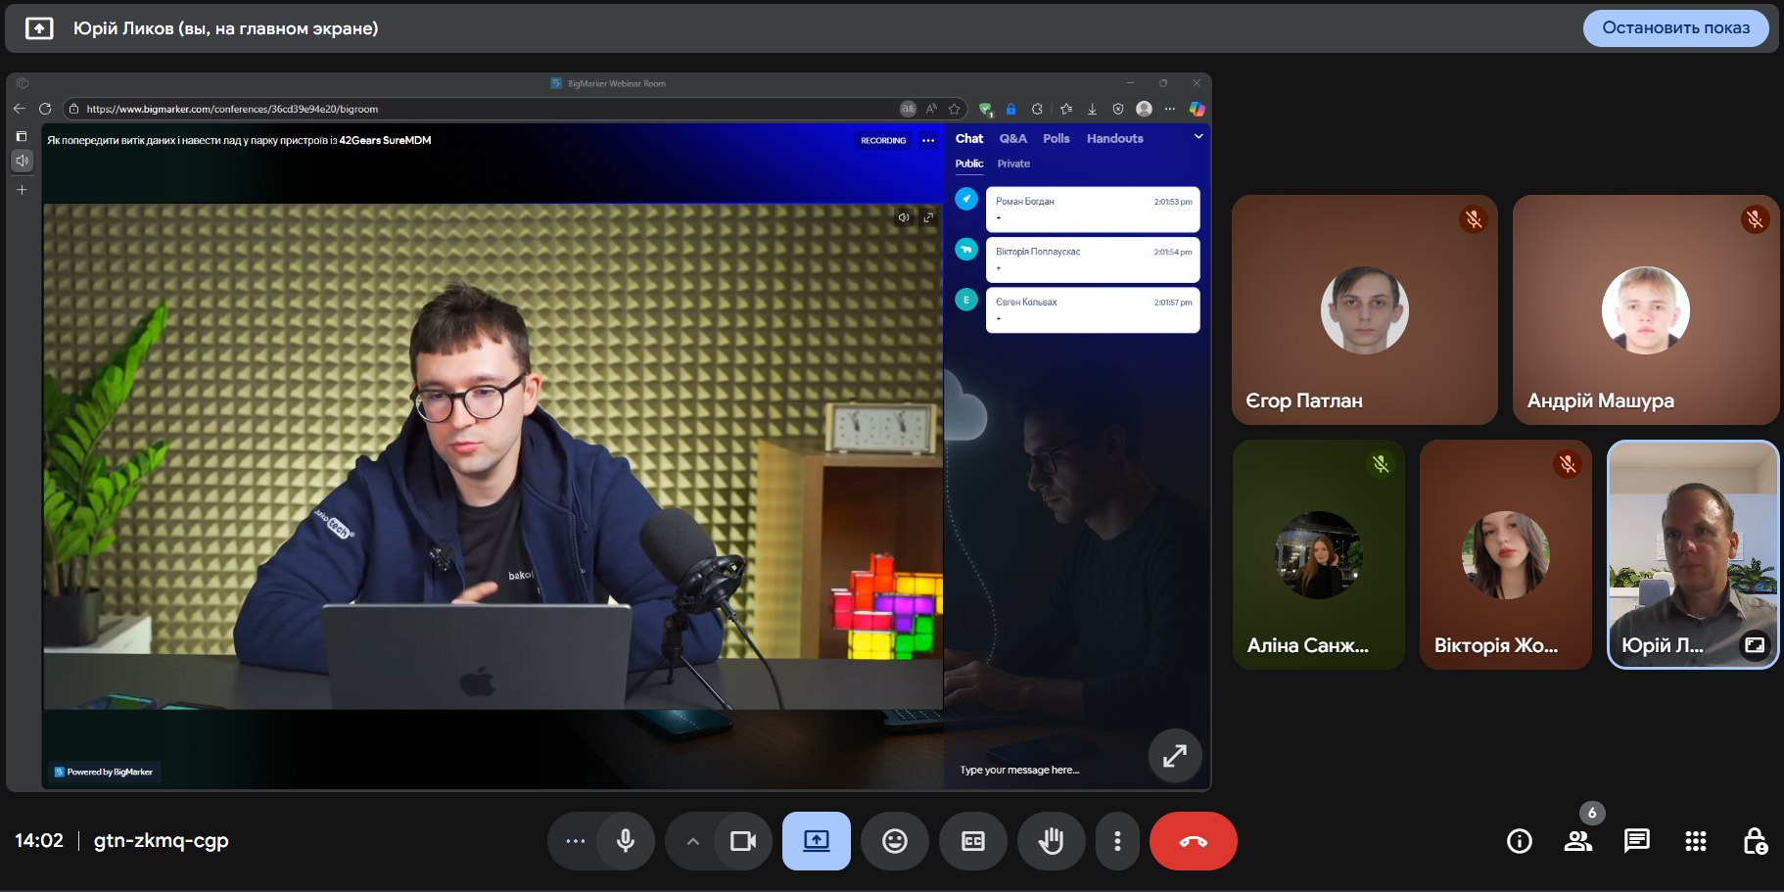This screenshot has width=1784, height=892.
Task: Expand video settings arrow next to camera
Action: pos(692,841)
